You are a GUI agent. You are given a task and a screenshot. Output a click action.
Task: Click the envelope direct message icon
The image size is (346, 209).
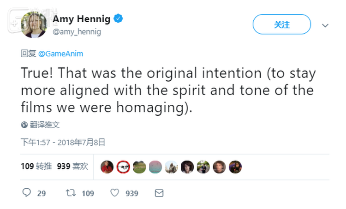click(x=159, y=193)
